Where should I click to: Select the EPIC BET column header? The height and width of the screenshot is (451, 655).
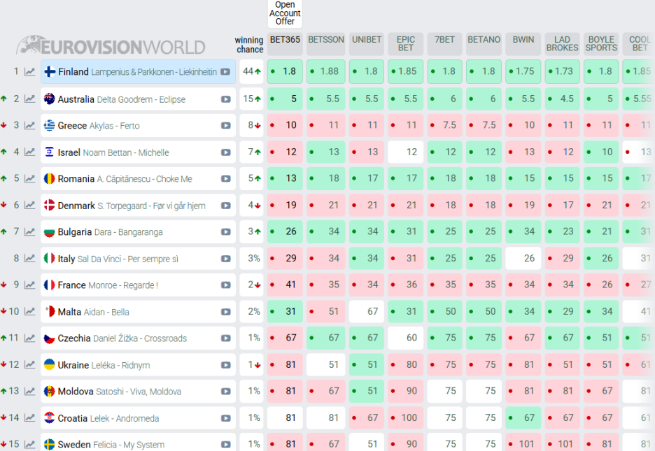coord(406,44)
